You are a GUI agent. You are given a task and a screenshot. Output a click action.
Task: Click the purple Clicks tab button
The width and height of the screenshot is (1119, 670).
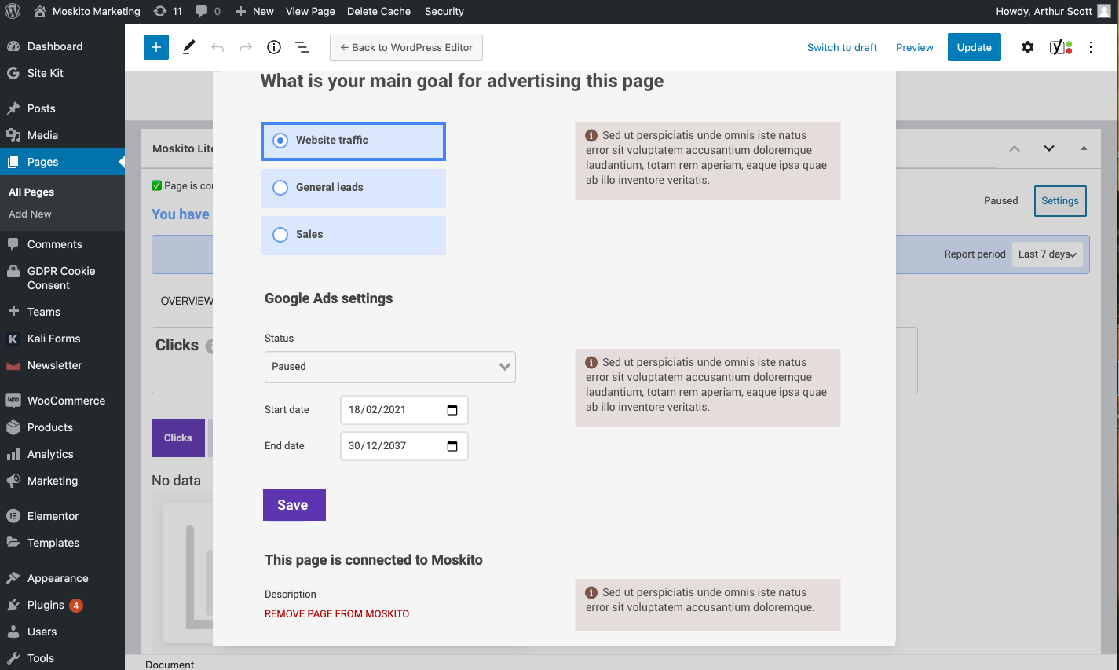(x=178, y=438)
